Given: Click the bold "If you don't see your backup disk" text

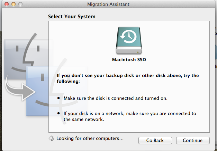Looking at the screenshot, I should [128, 78].
